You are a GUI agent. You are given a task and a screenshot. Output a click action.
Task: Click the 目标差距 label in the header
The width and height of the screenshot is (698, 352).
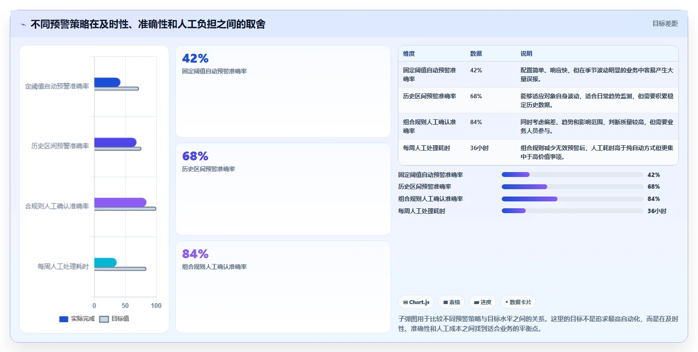click(x=665, y=23)
